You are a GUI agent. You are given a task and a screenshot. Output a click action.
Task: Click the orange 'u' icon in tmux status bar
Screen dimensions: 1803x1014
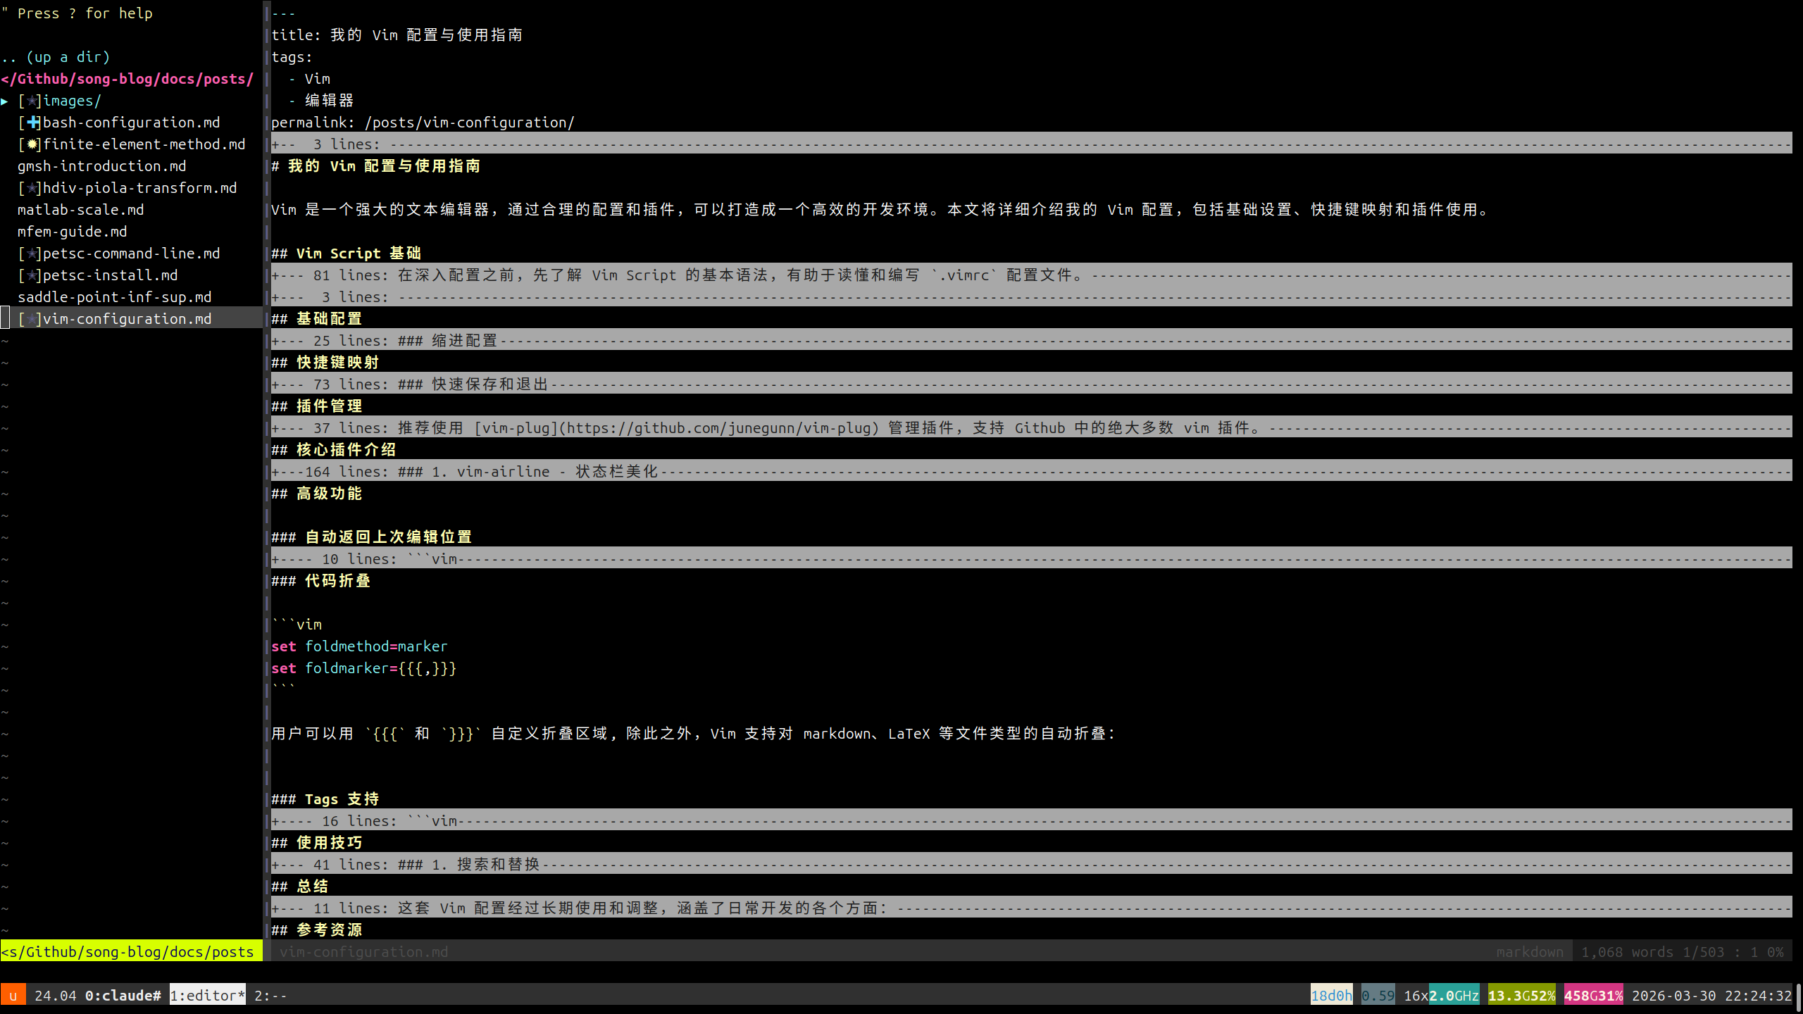13,995
